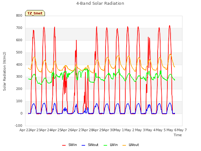The image size is (201, 151).
Task: Click the Apr 28 x-axis date label
Action: click(x=88, y=130)
